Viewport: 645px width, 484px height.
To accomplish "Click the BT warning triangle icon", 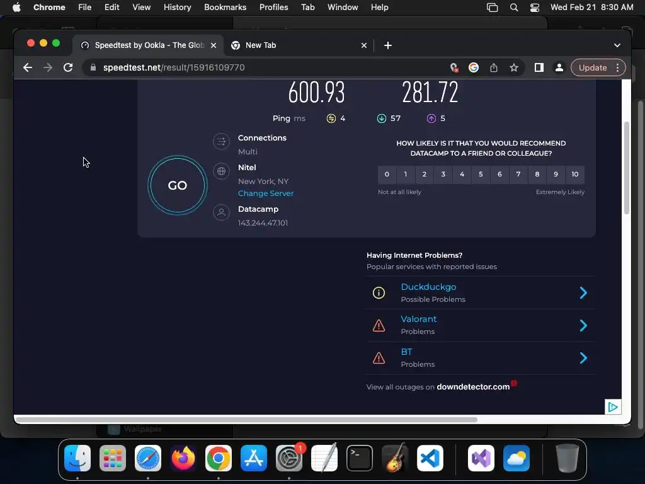I will [x=379, y=358].
